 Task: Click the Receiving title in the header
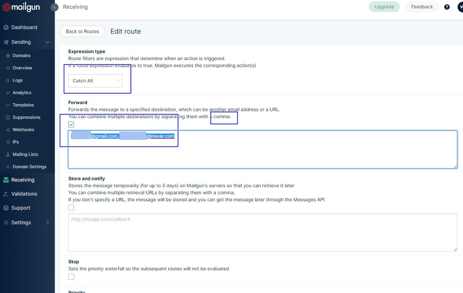click(x=75, y=7)
